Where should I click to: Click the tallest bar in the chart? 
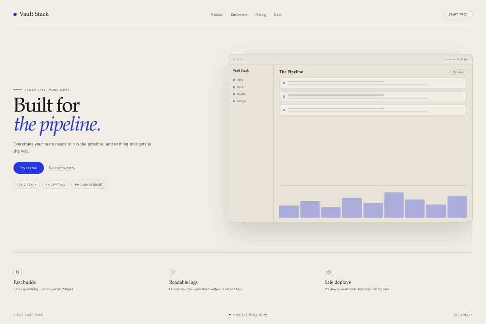pyautogui.click(x=394, y=205)
